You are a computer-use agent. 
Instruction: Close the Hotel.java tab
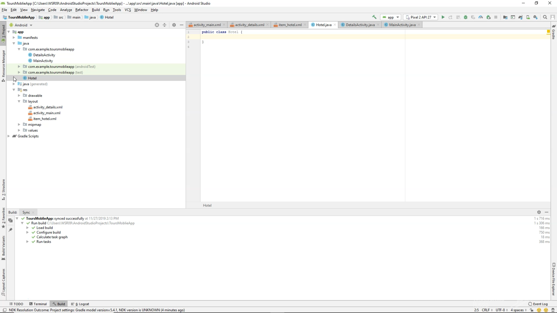335,25
